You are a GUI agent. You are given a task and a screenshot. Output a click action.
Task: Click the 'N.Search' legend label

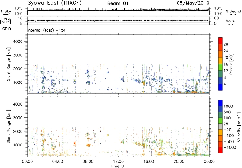234,11
